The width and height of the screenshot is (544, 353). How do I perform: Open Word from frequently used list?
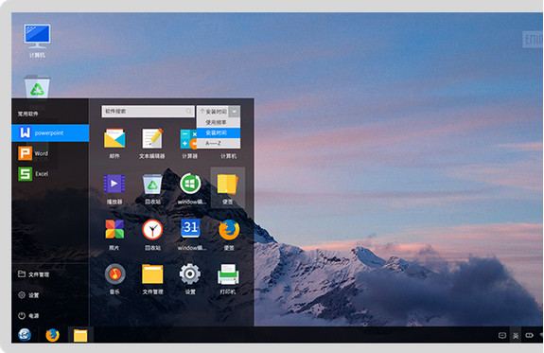(33, 153)
